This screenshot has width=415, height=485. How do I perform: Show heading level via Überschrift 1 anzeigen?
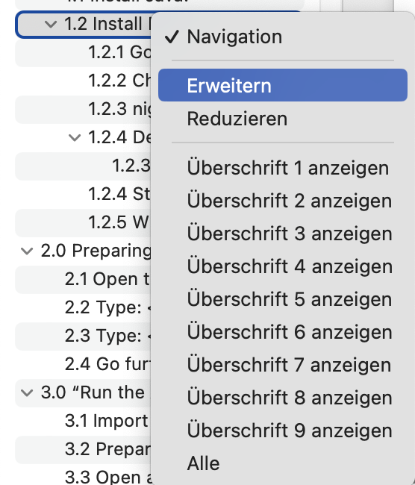click(283, 168)
